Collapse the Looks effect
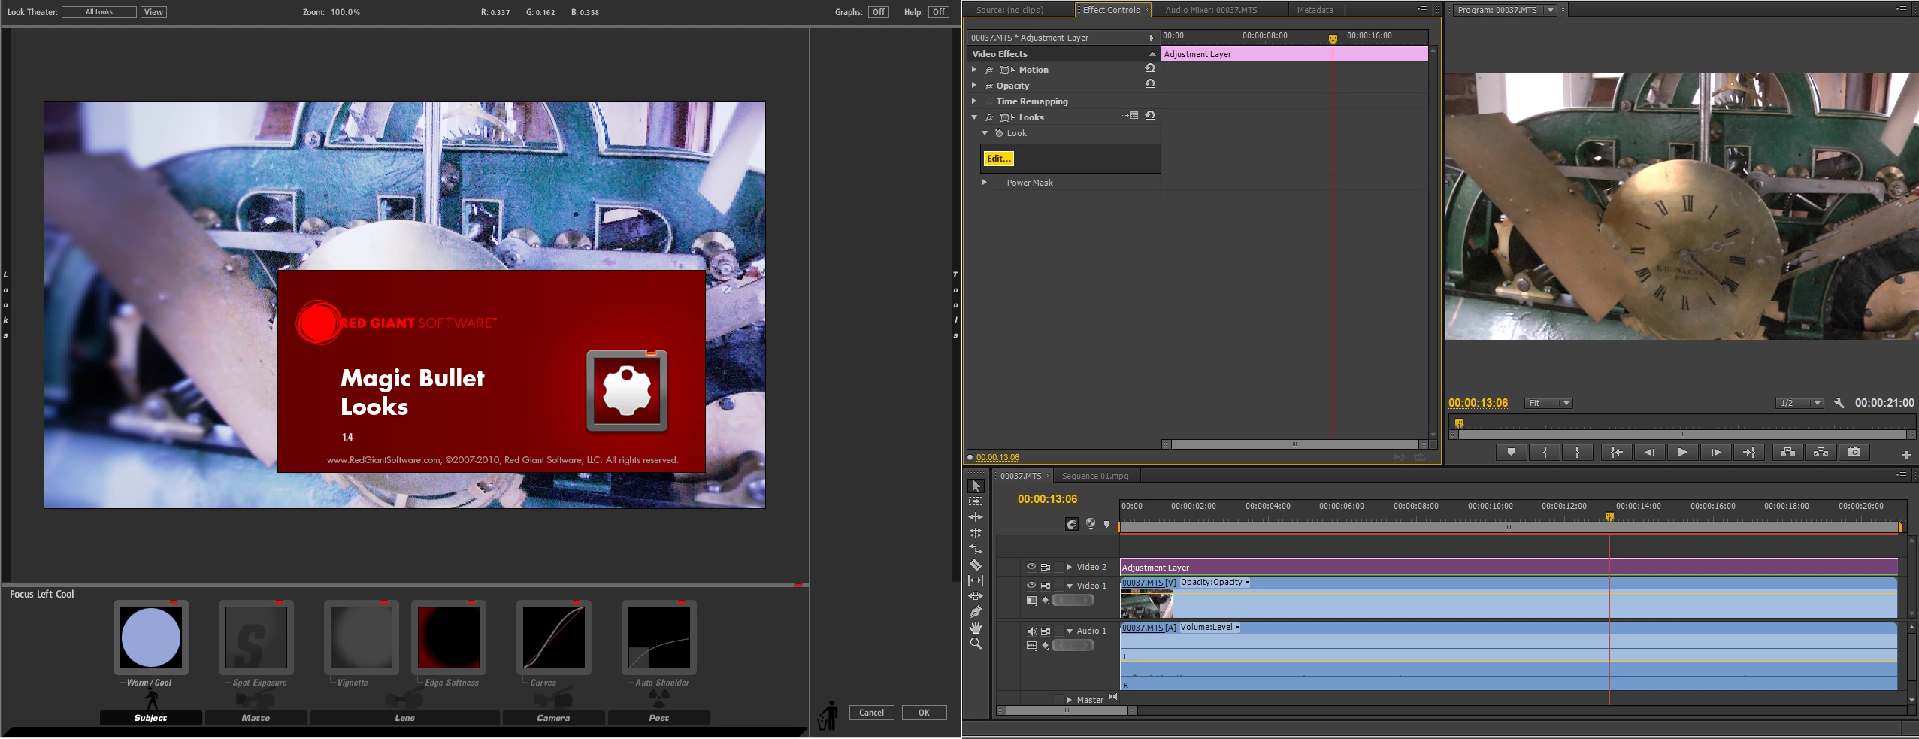The width and height of the screenshot is (1919, 739). pyautogui.click(x=974, y=117)
